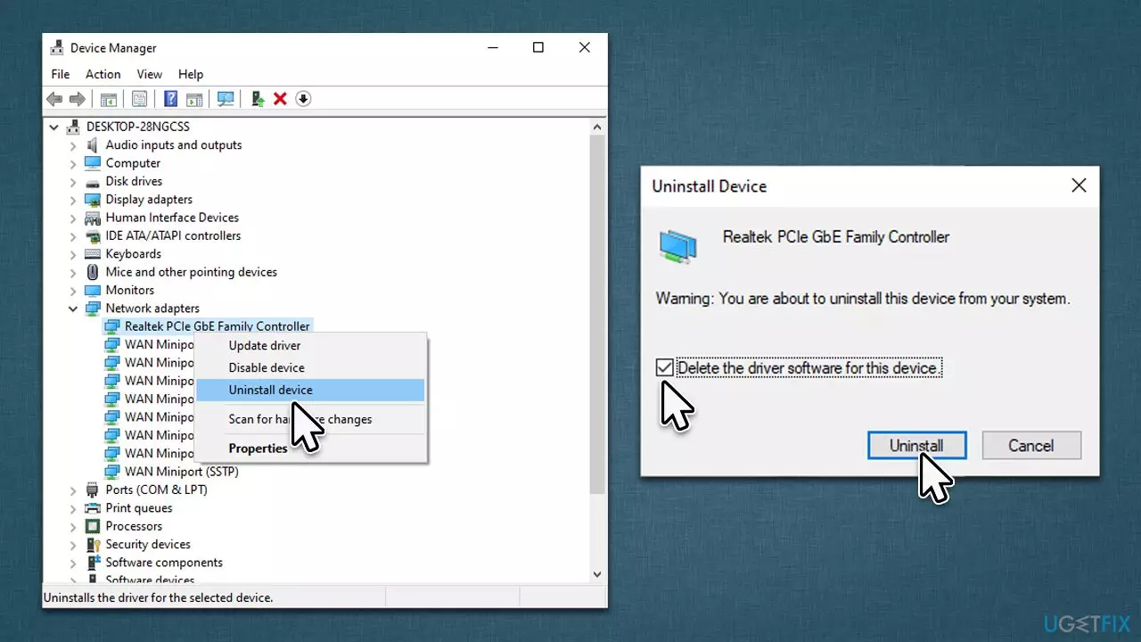Viewport: 1141px width, 642px height.
Task: Expand the Processors node
Action: click(73, 526)
